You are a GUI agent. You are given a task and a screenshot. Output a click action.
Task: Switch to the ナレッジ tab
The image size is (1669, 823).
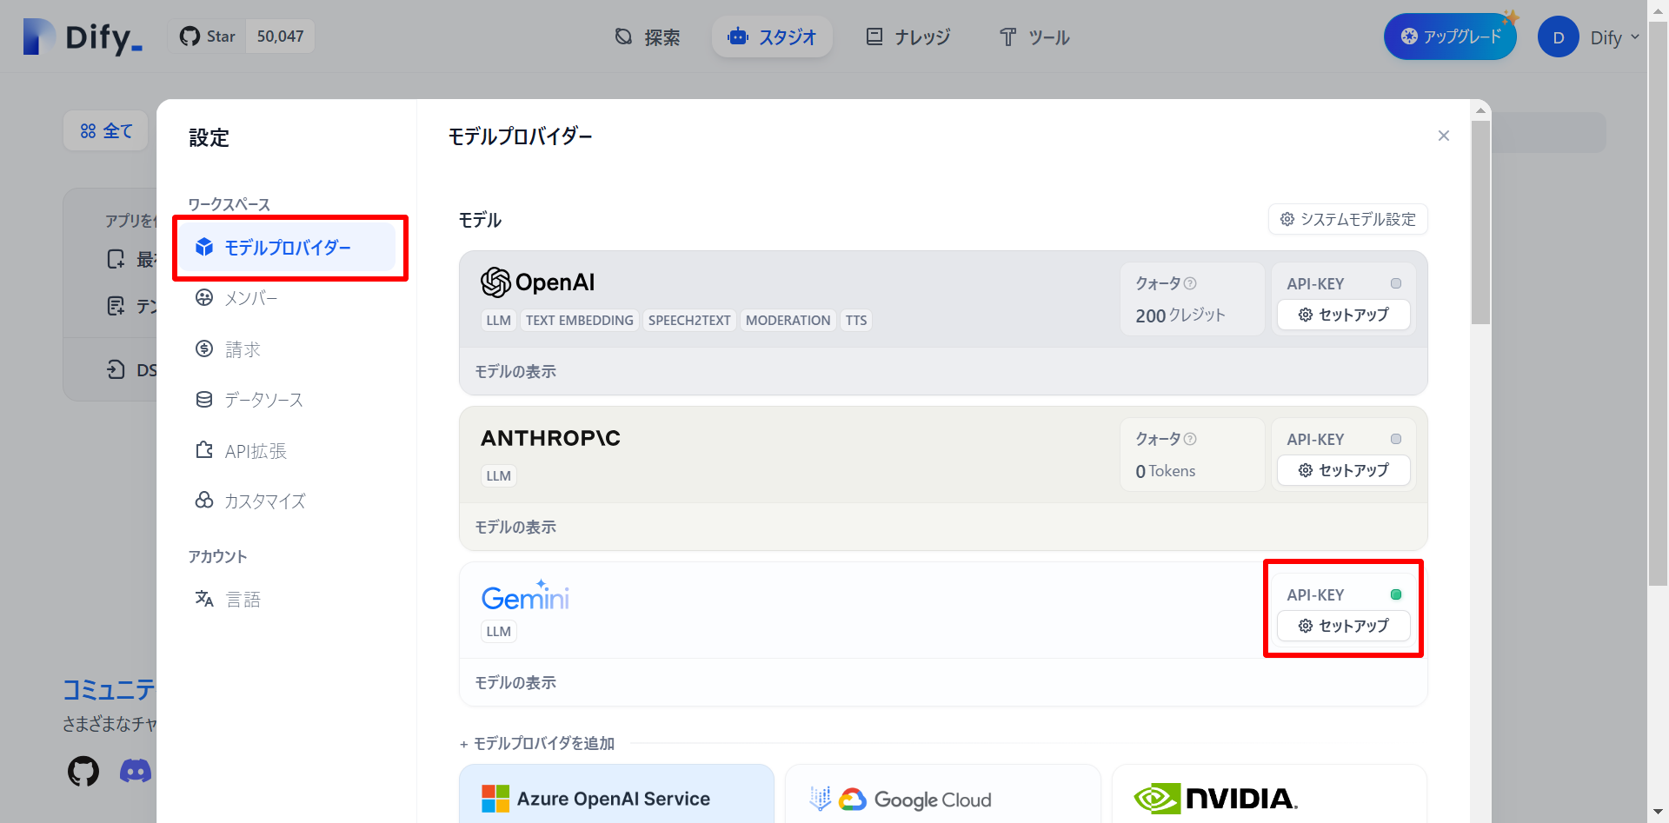click(908, 37)
